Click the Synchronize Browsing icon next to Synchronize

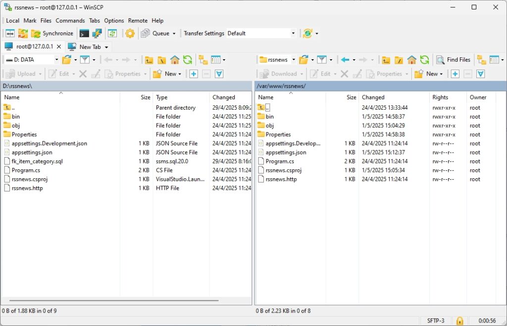pos(23,33)
